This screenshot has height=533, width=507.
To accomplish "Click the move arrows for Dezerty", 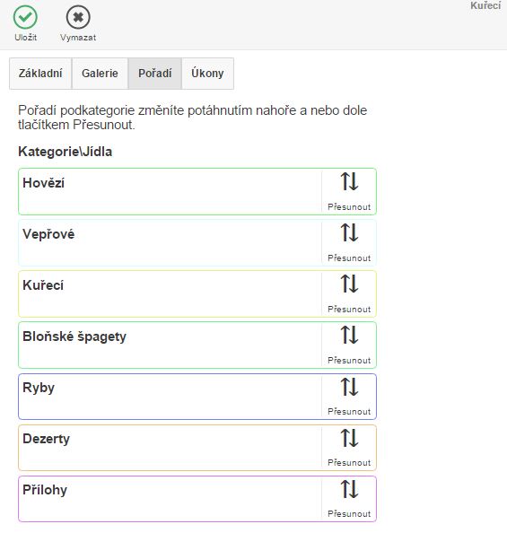I will coord(349,438).
